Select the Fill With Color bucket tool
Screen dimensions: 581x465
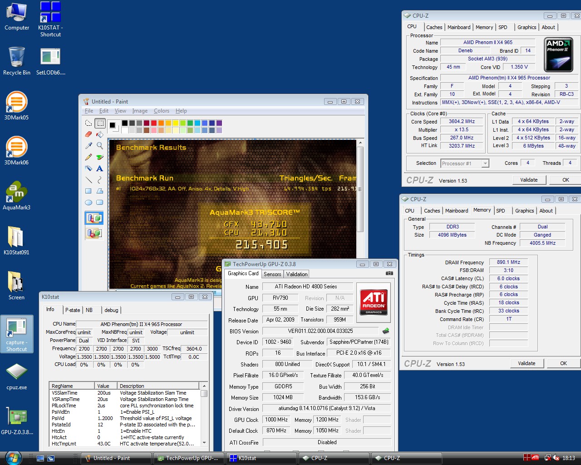tap(100, 134)
